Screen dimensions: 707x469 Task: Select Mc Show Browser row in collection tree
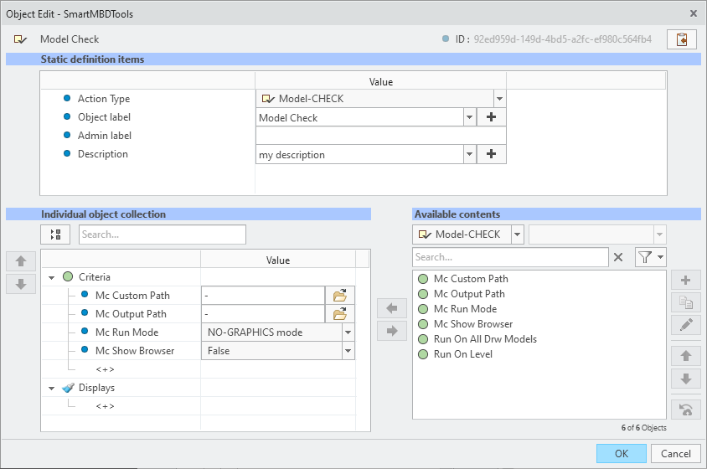coord(134,351)
